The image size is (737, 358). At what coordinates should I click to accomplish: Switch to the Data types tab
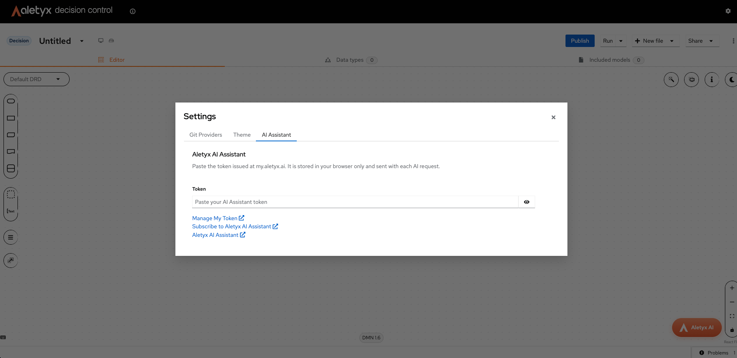click(351, 60)
